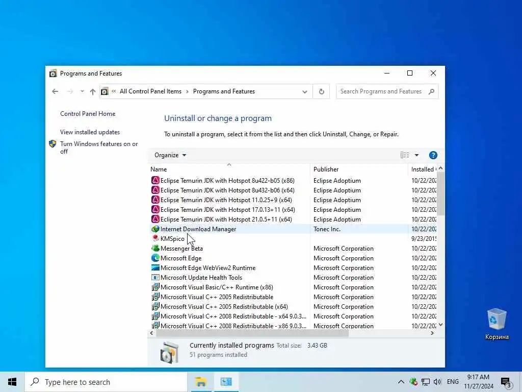Open the recent locations dropdown arrow

point(82,91)
